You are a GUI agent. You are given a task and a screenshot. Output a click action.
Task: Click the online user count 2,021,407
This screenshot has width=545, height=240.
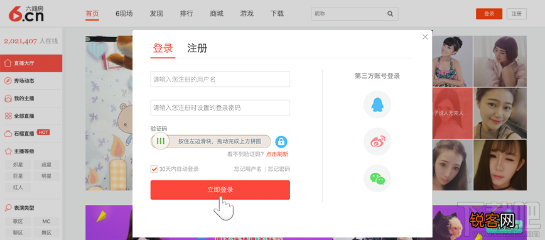click(x=21, y=41)
